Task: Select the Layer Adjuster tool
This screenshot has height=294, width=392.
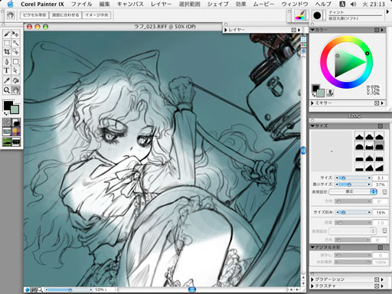Action: (x=15, y=34)
